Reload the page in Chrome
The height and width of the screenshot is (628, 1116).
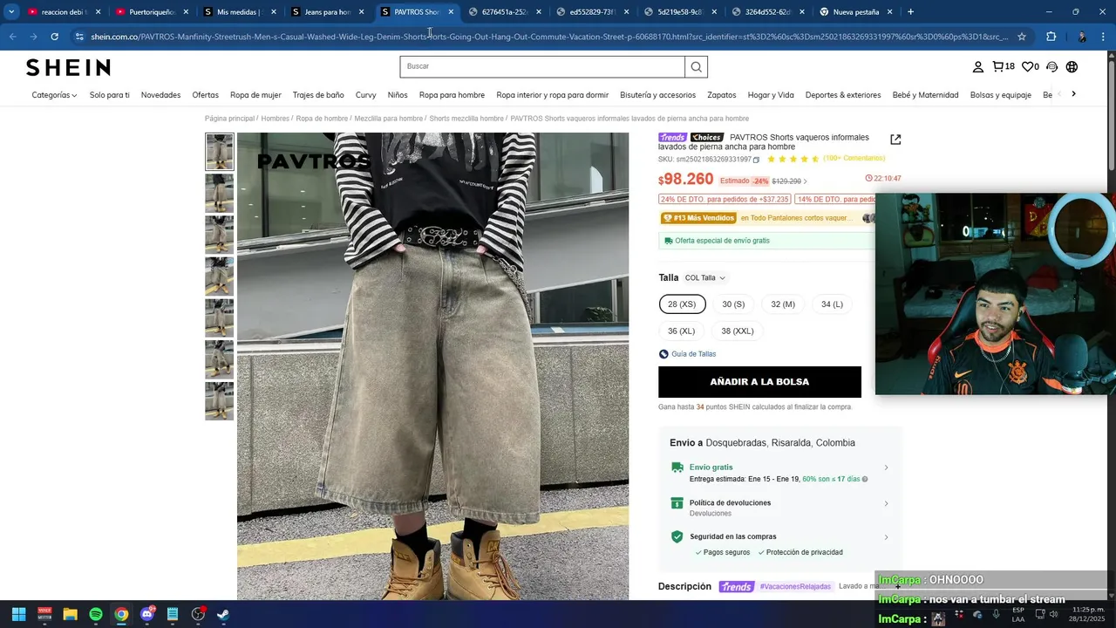(54, 37)
